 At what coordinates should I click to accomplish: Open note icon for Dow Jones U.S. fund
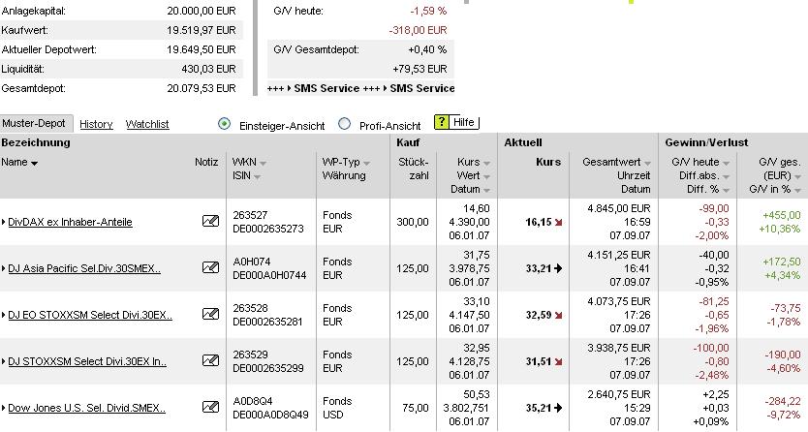pos(210,408)
